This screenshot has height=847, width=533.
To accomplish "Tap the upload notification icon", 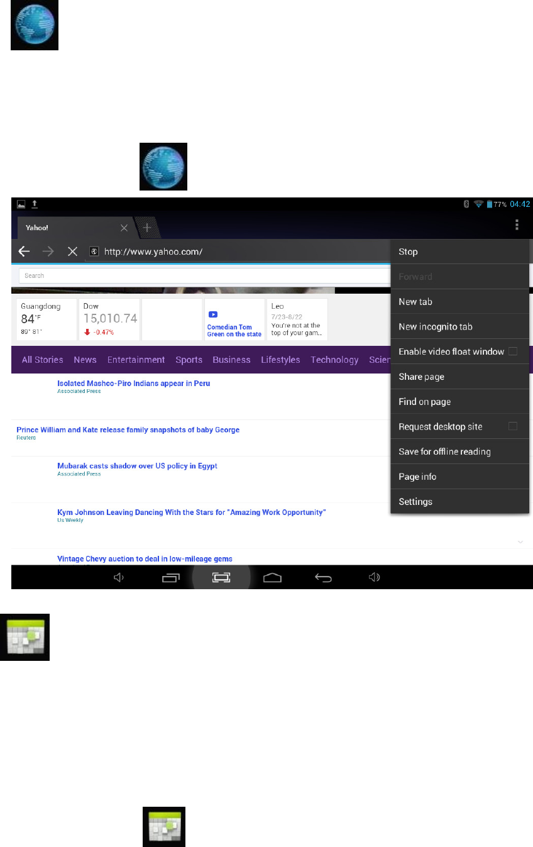I will click(x=35, y=204).
